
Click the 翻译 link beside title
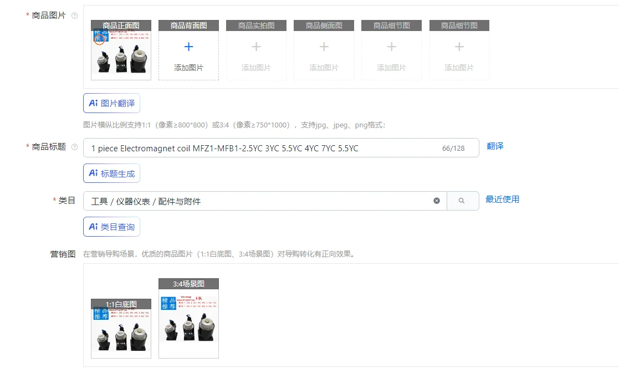coord(495,146)
